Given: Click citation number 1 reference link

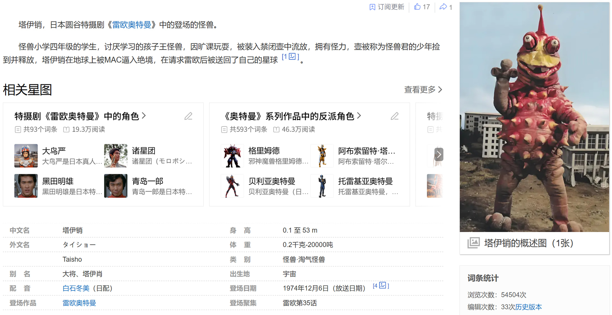Looking at the screenshot, I should click(x=285, y=56).
